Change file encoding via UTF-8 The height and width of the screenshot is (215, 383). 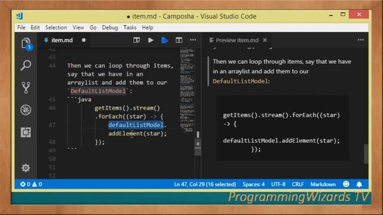pos(278,185)
